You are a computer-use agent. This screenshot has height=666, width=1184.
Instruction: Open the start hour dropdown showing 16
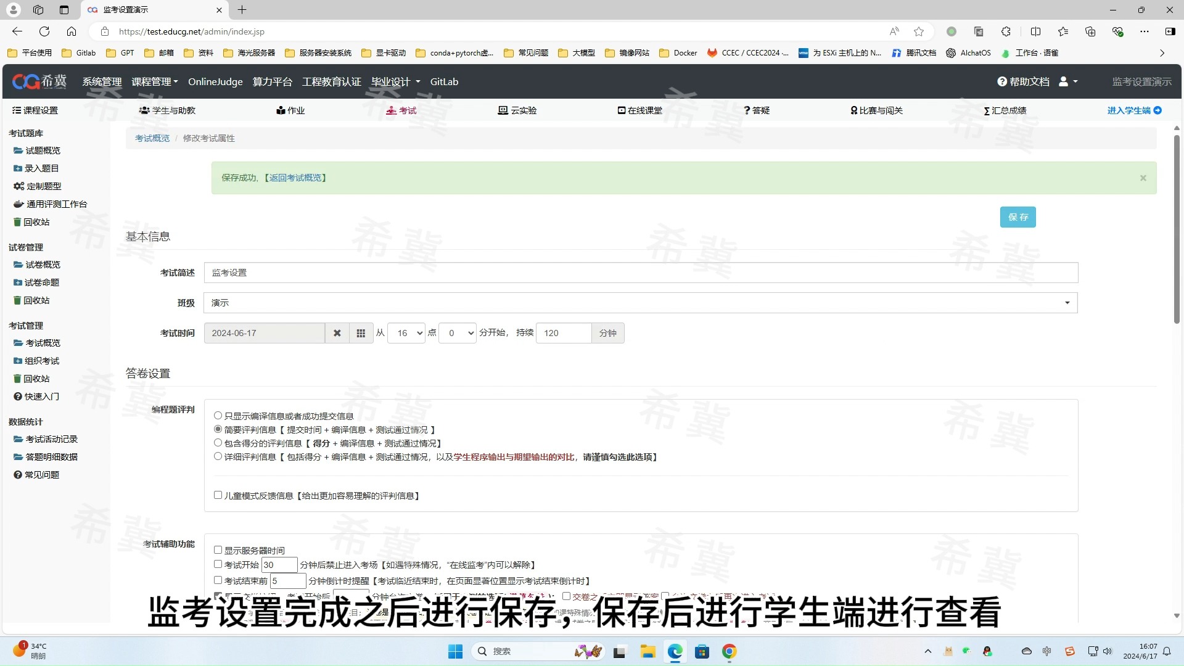point(406,333)
